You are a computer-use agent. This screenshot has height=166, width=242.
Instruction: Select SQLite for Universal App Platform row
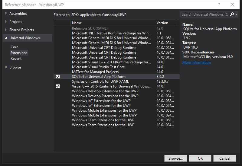click(117, 77)
